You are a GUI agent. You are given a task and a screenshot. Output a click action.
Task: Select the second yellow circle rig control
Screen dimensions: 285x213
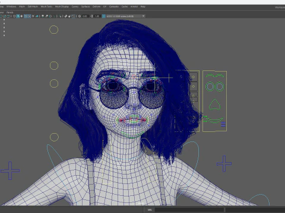coord(54,66)
